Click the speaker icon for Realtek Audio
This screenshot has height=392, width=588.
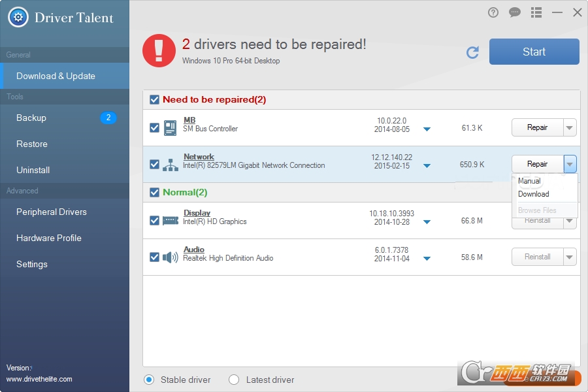(171, 257)
